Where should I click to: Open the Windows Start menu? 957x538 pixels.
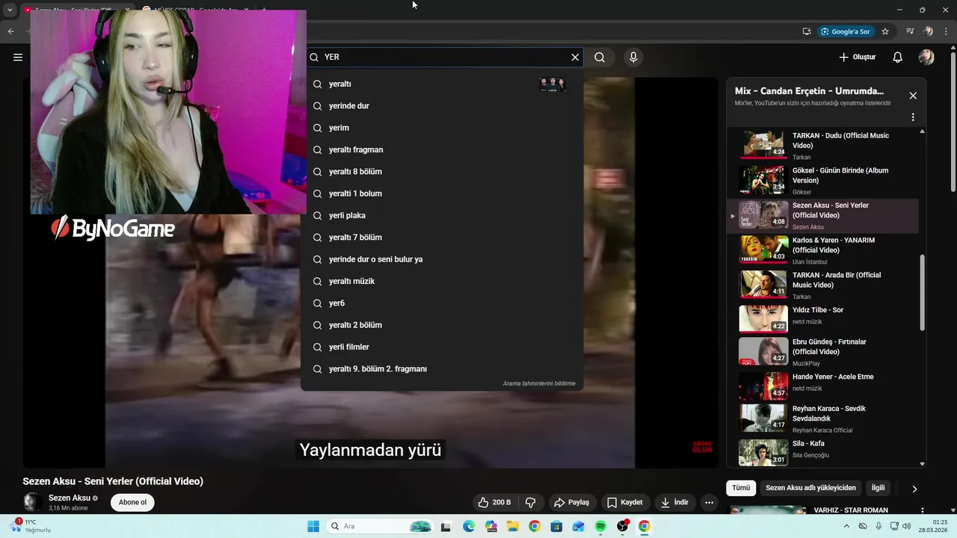click(313, 526)
